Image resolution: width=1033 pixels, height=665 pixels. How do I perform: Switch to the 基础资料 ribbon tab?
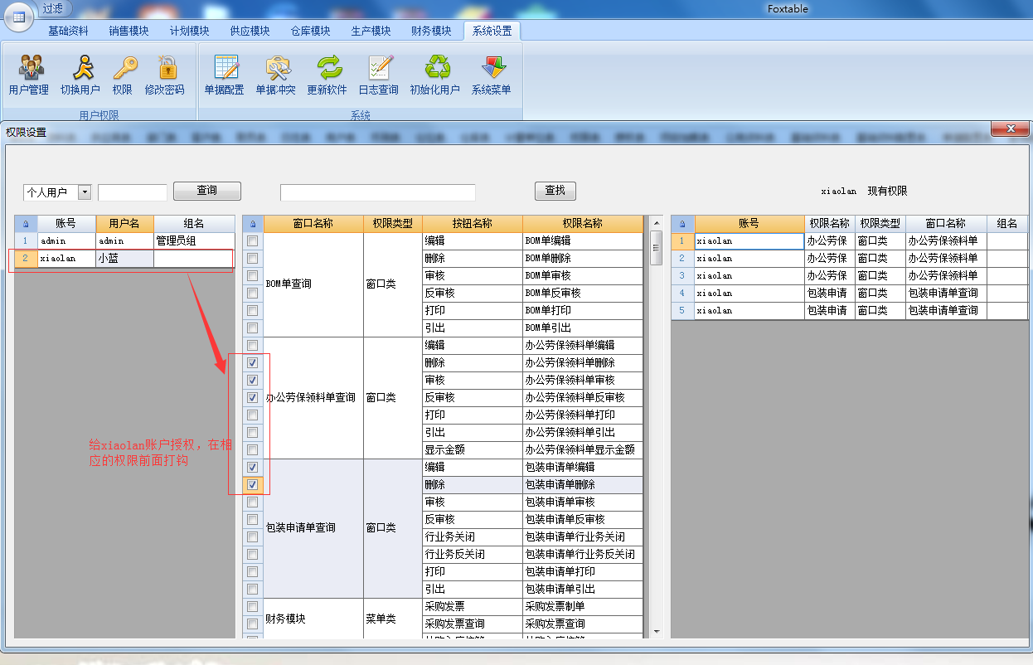click(68, 32)
